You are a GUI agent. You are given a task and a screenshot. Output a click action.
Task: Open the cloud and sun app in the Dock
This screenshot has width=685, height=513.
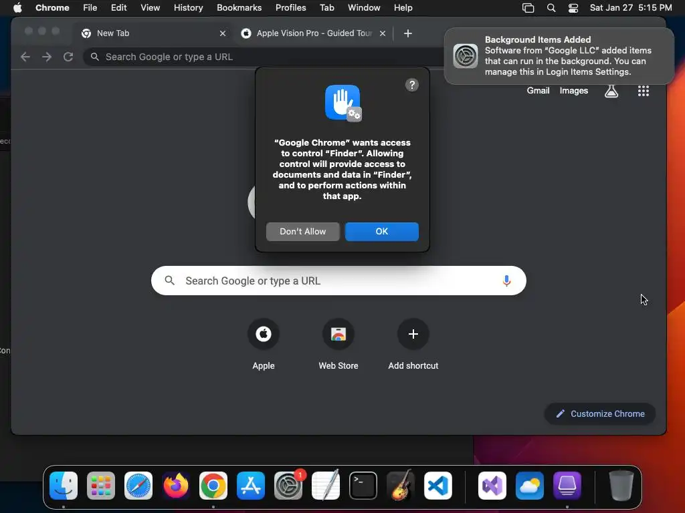point(530,486)
